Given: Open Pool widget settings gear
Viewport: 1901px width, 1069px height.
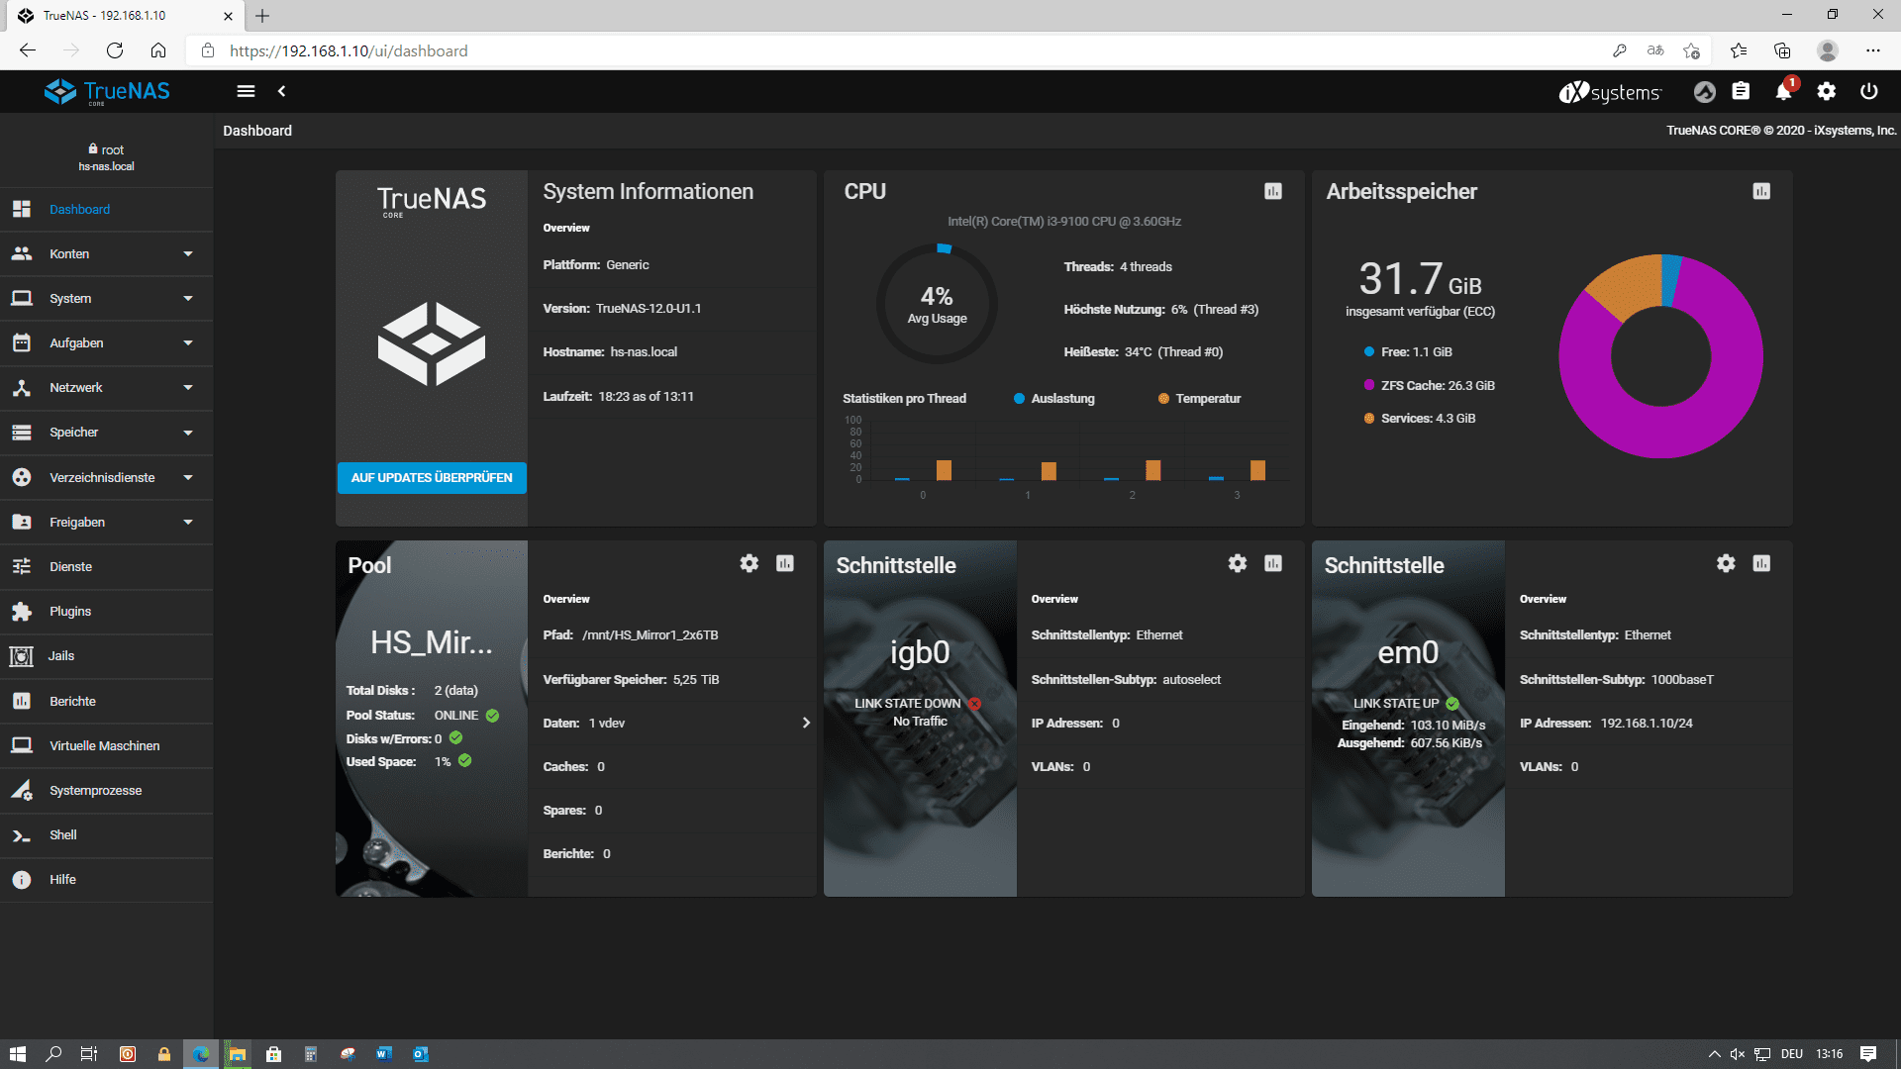Looking at the screenshot, I should [750, 563].
